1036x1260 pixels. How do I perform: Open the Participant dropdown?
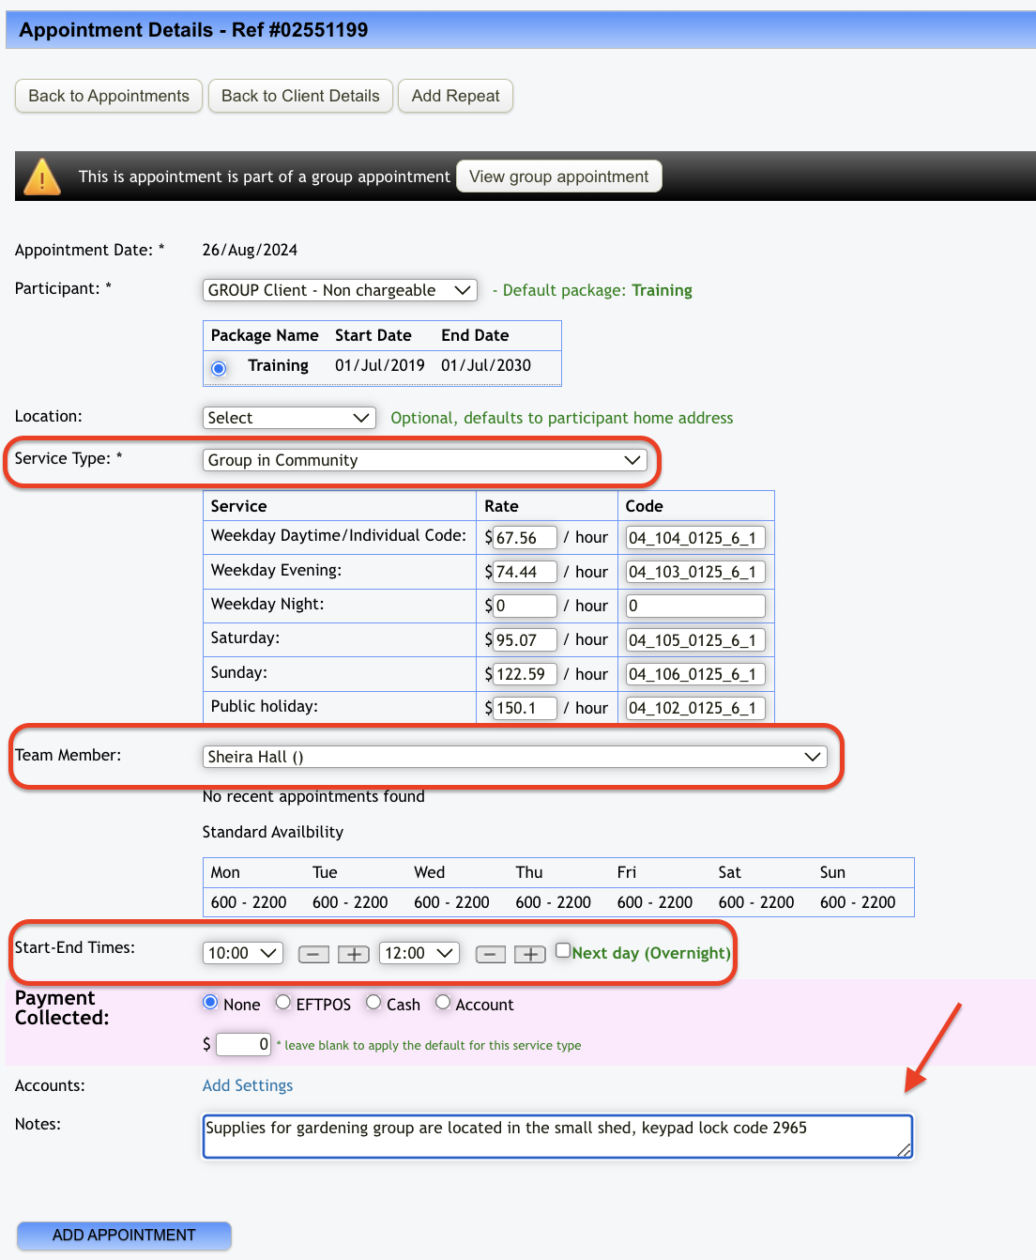point(340,290)
